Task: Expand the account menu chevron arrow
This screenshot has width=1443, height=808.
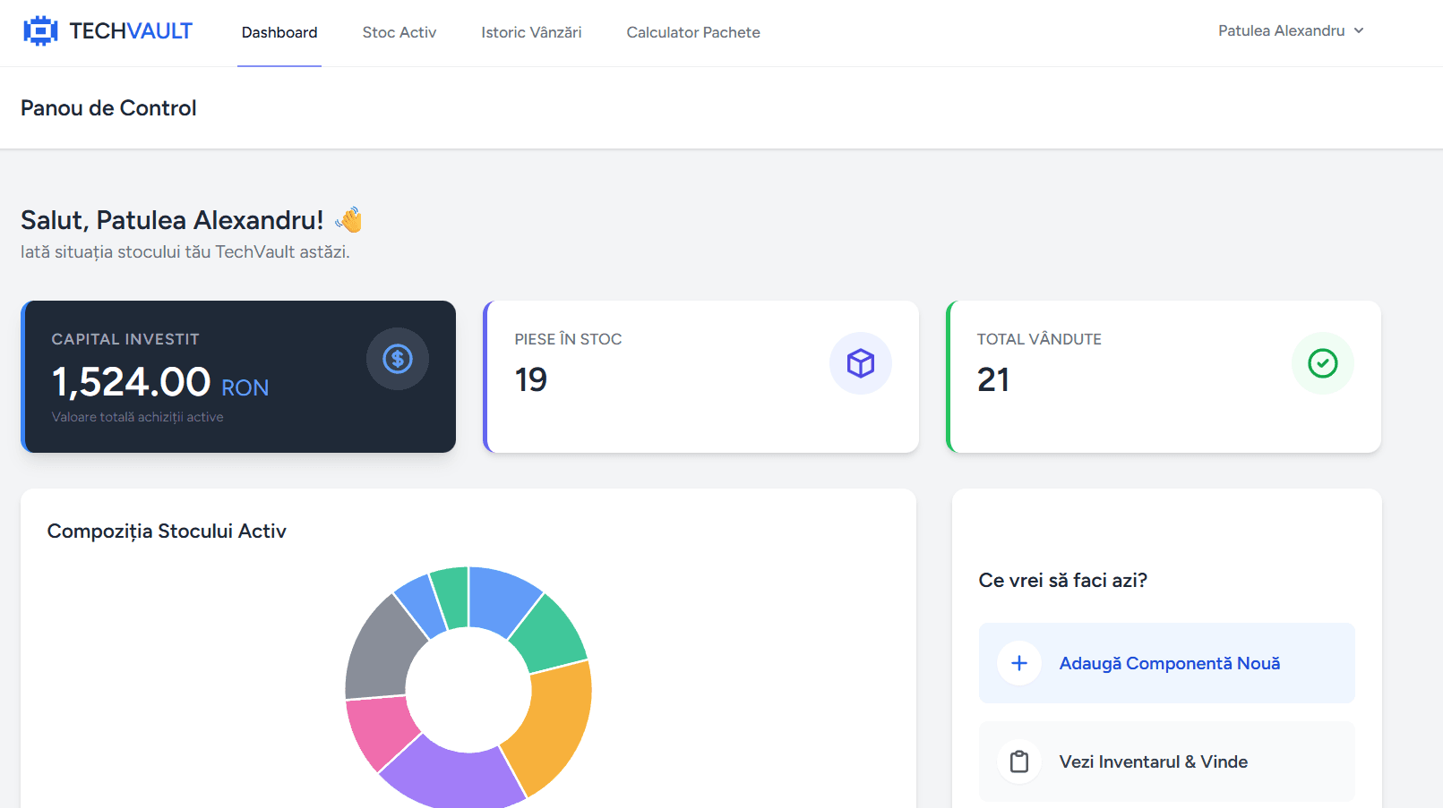Action: coord(1359,31)
